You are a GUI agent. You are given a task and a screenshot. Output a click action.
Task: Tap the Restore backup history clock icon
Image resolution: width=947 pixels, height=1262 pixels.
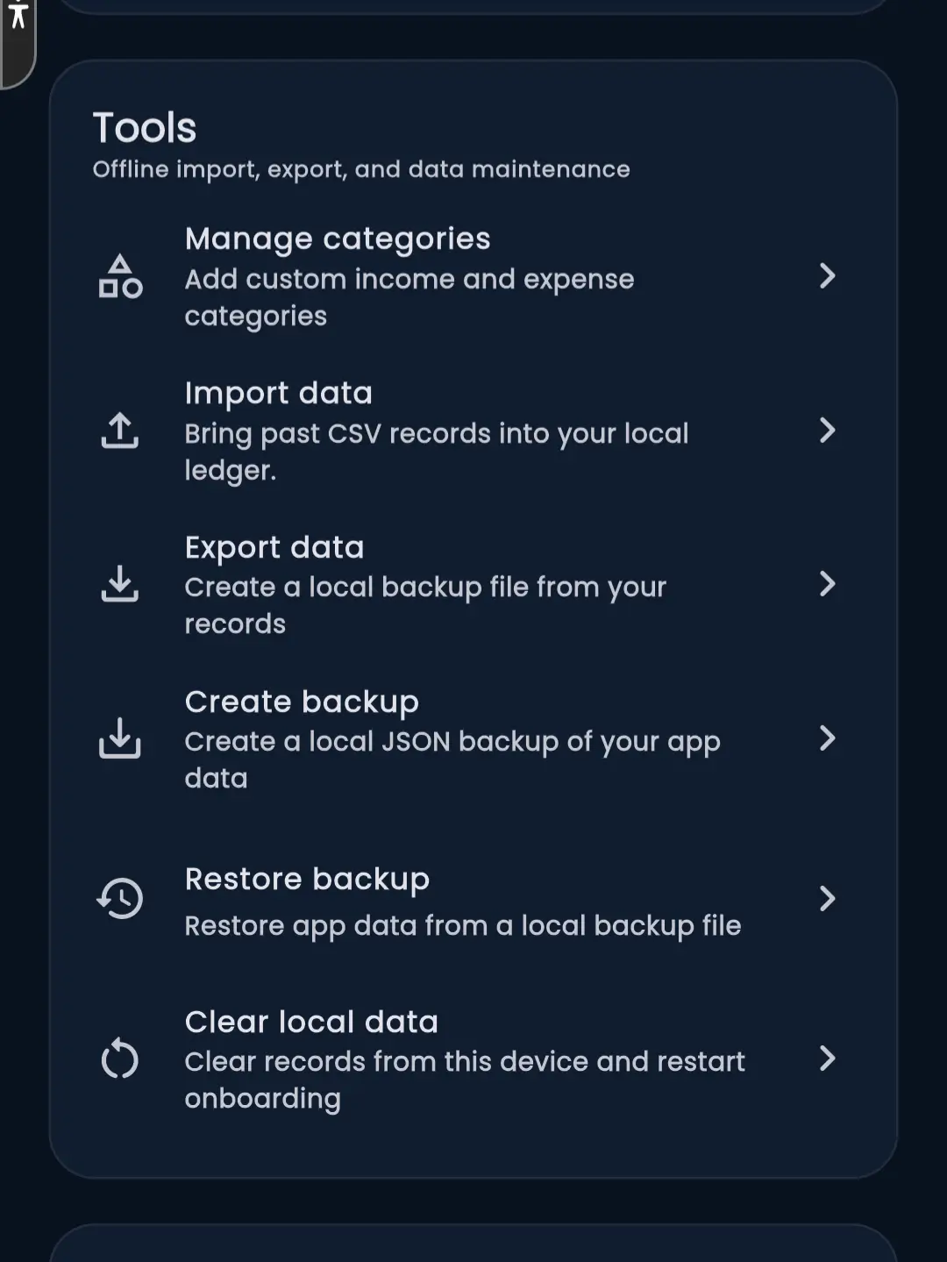[120, 898]
